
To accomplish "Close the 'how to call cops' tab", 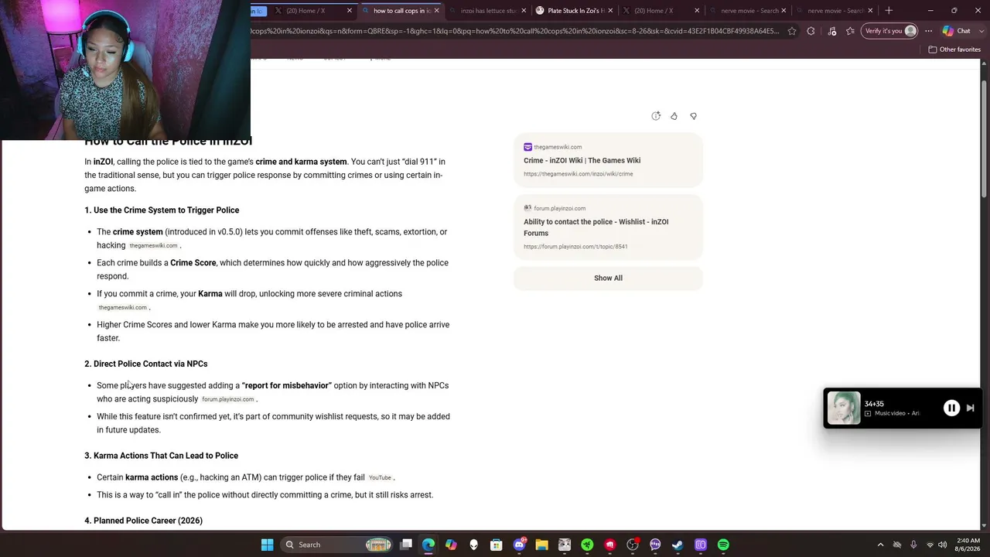I will (x=436, y=11).
